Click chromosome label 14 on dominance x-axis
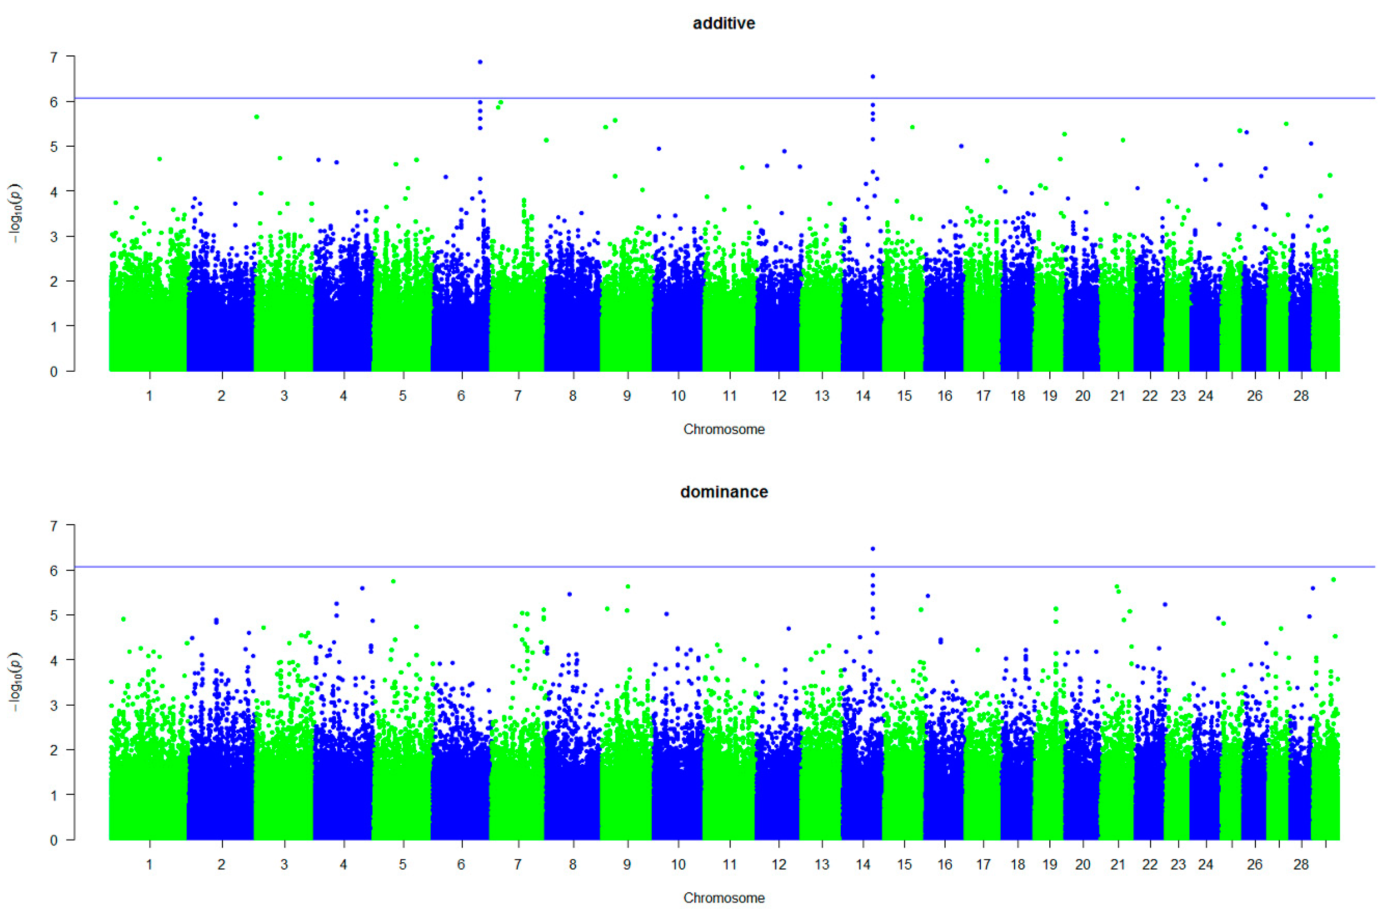 pyautogui.click(x=863, y=865)
